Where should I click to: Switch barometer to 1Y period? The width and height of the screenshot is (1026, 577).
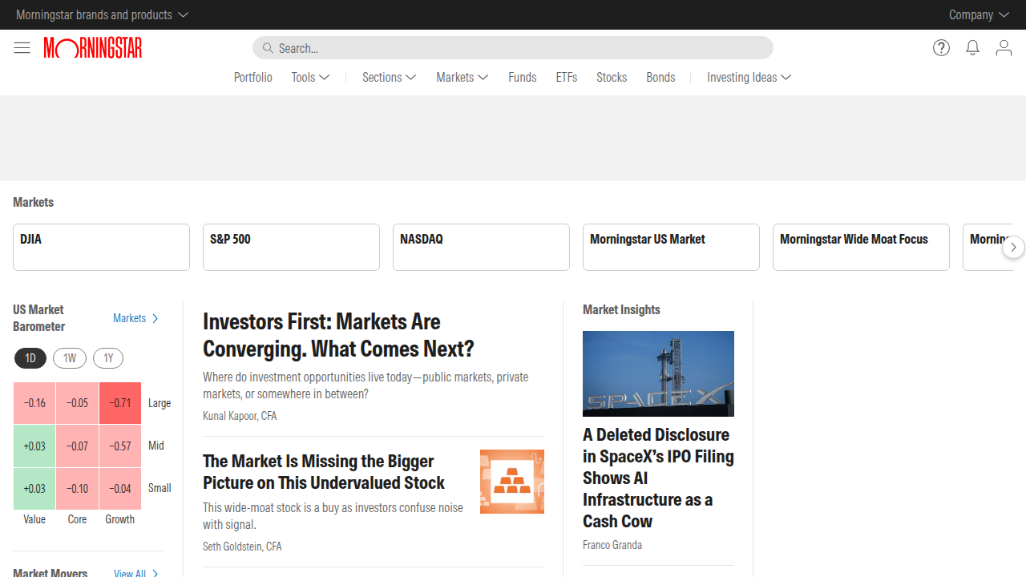pos(108,358)
